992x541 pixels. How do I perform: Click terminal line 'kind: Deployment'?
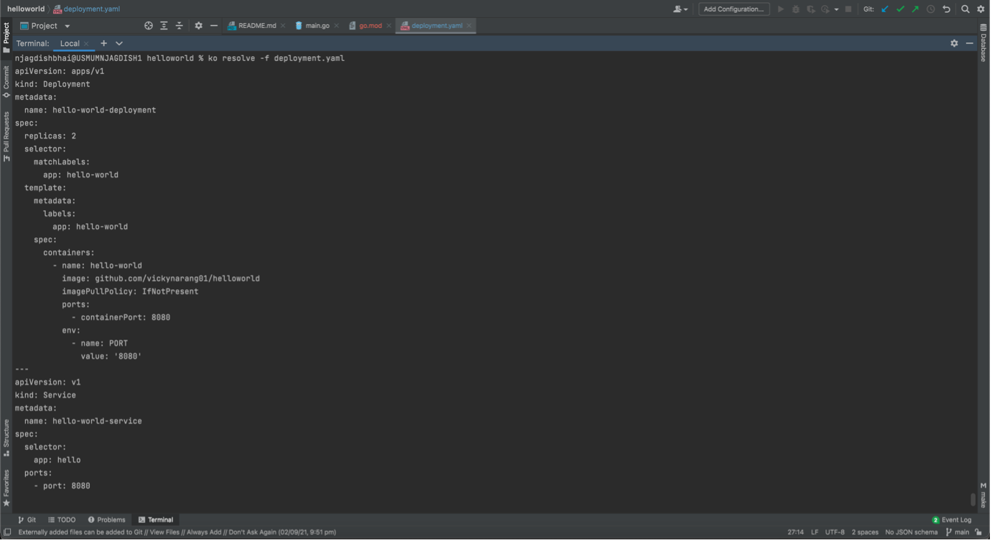[x=52, y=84]
